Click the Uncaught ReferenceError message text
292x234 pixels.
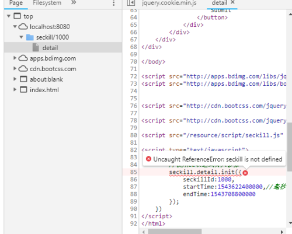tap(218, 159)
